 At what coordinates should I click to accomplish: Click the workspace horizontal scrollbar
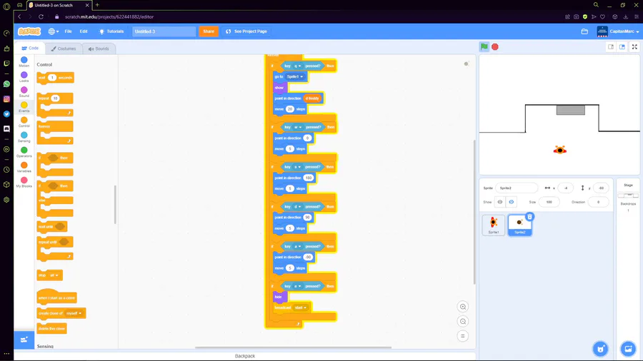click(293, 347)
